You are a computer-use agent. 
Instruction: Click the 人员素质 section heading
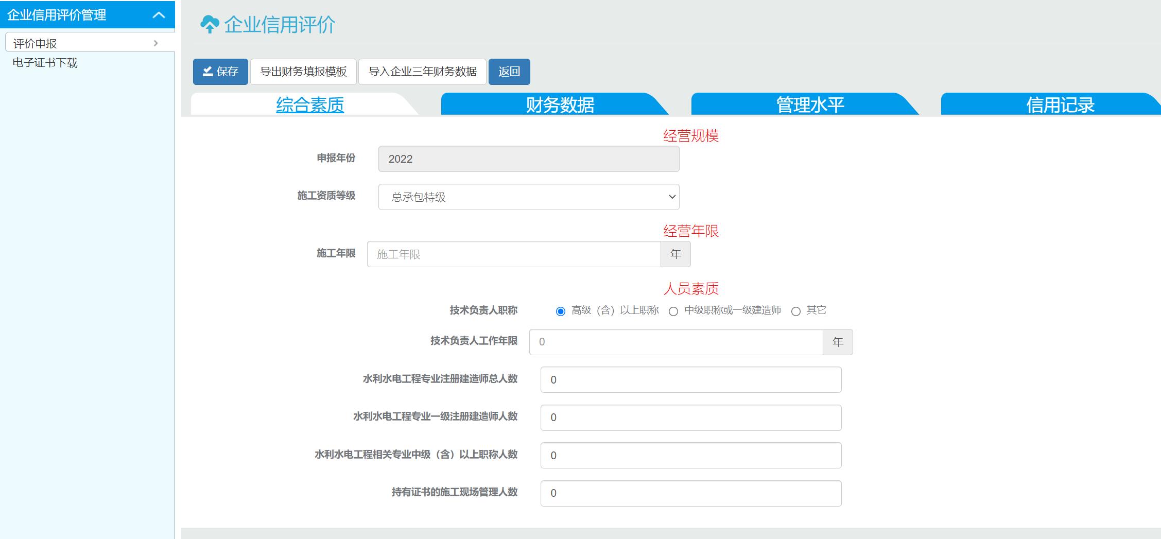pos(691,289)
